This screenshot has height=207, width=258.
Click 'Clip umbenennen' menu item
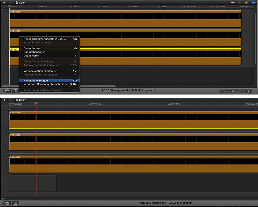34,52
